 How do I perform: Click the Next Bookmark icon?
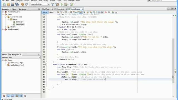(x=91, y=12)
